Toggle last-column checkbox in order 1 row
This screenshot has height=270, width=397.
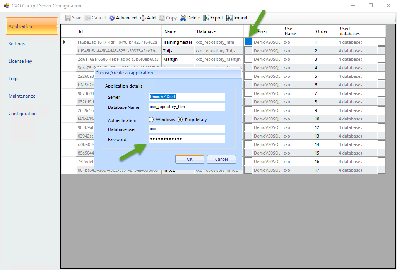click(381, 42)
